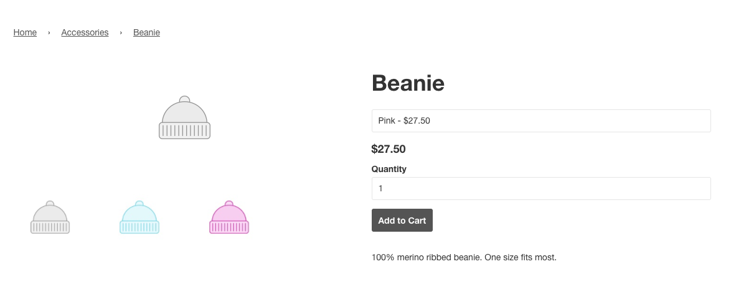Viewport: 731px width, 305px height.
Task: Click the Beanie breadcrumb link
Action: pyautogui.click(x=146, y=32)
